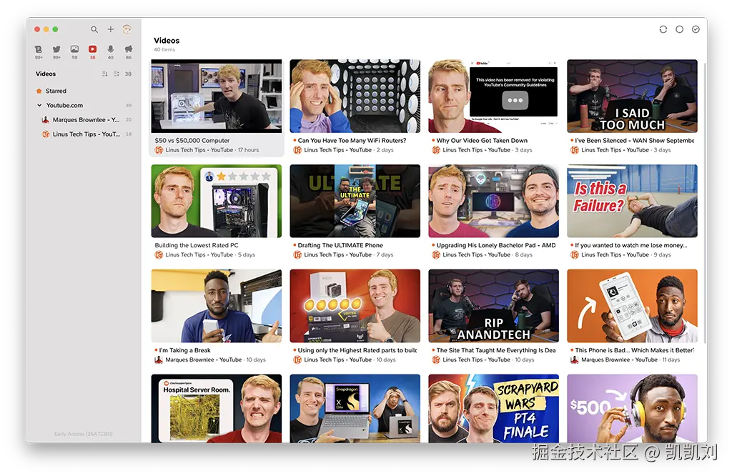
Task: Click the plus icon to add feed
Action: pos(111,29)
